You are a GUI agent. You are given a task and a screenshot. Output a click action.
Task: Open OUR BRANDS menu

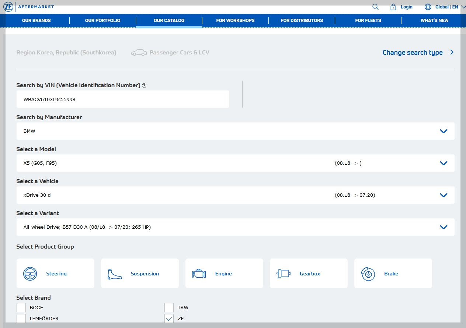(x=36, y=21)
